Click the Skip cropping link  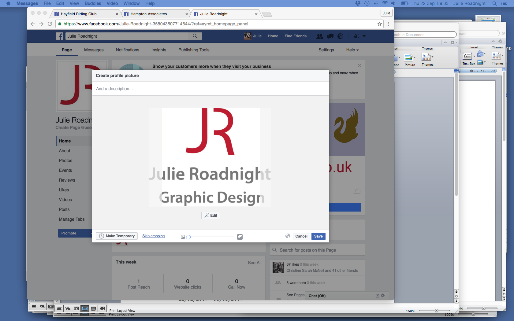[153, 236]
